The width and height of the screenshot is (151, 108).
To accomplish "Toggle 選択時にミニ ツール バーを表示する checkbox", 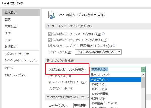I will coord(50,34).
